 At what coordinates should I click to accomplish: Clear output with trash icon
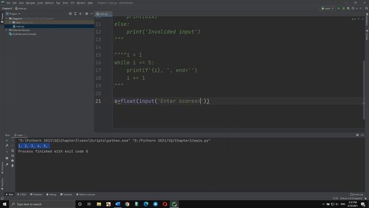click(x=13, y=166)
